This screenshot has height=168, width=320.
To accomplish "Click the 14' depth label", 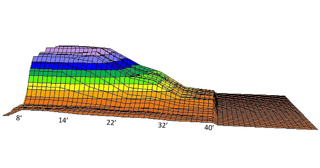I will [x=63, y=120].
